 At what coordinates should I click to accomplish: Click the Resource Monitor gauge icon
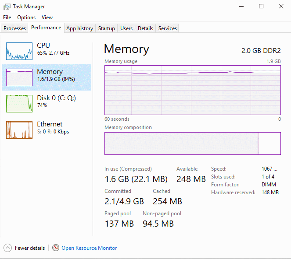(56, 248)
